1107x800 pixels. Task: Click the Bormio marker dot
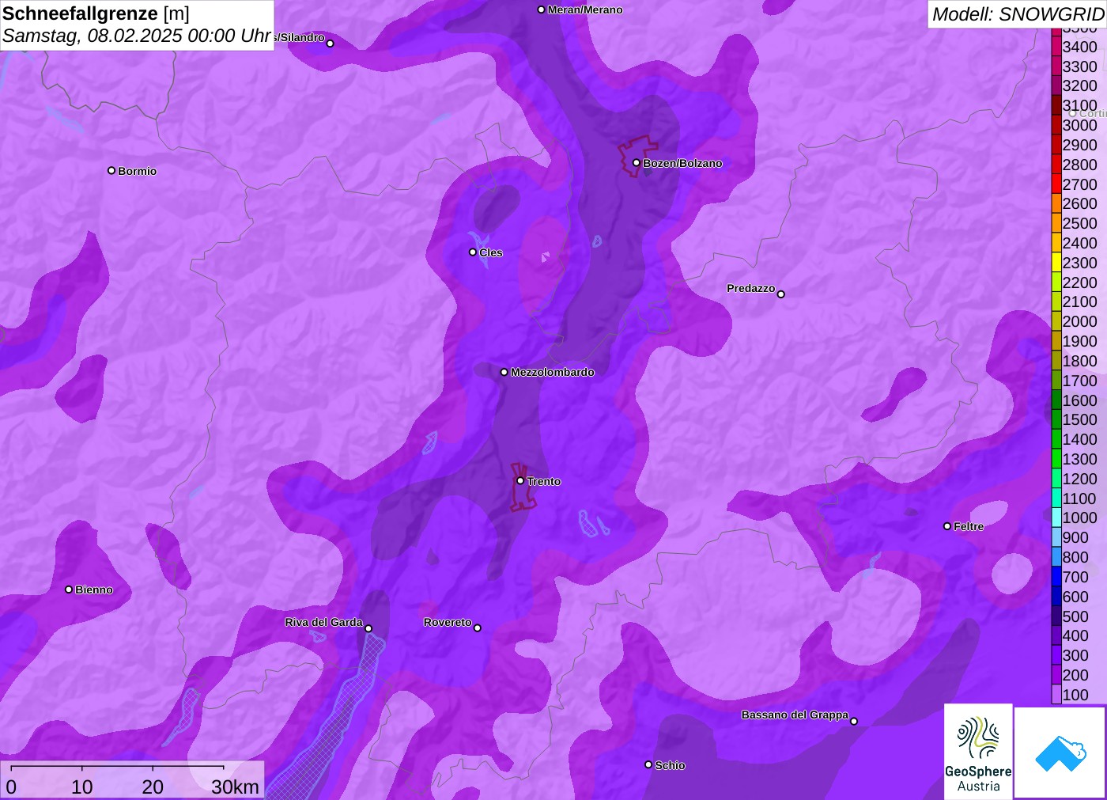click(111, 170)
